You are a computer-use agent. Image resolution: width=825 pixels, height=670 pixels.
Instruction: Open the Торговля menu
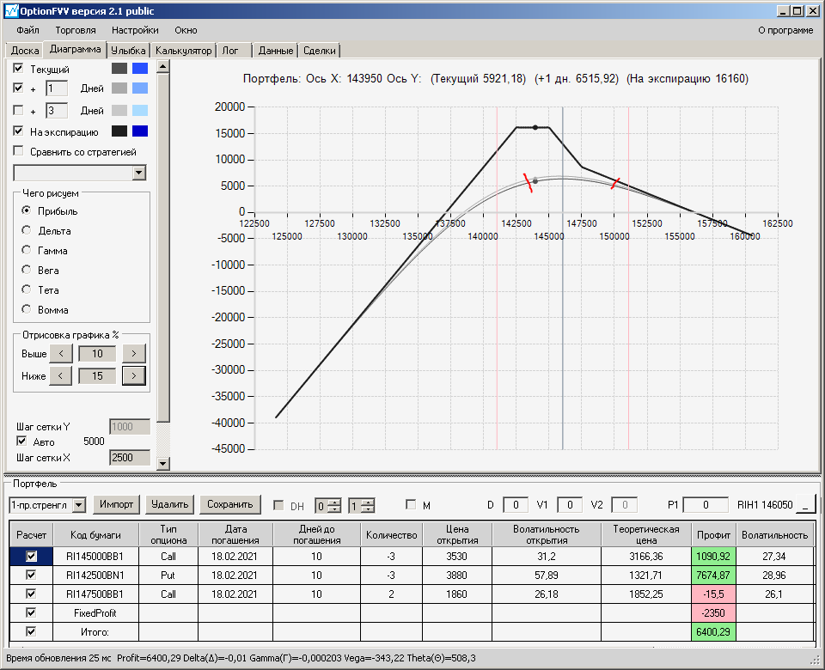point(76,30)
